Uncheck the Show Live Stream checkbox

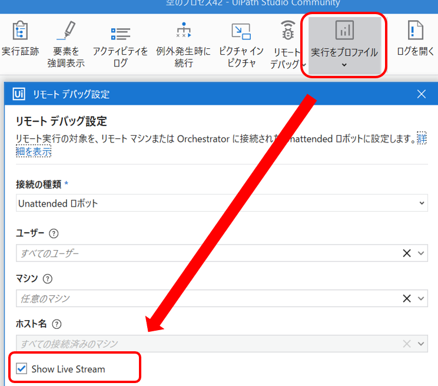(x=22, y=368)
